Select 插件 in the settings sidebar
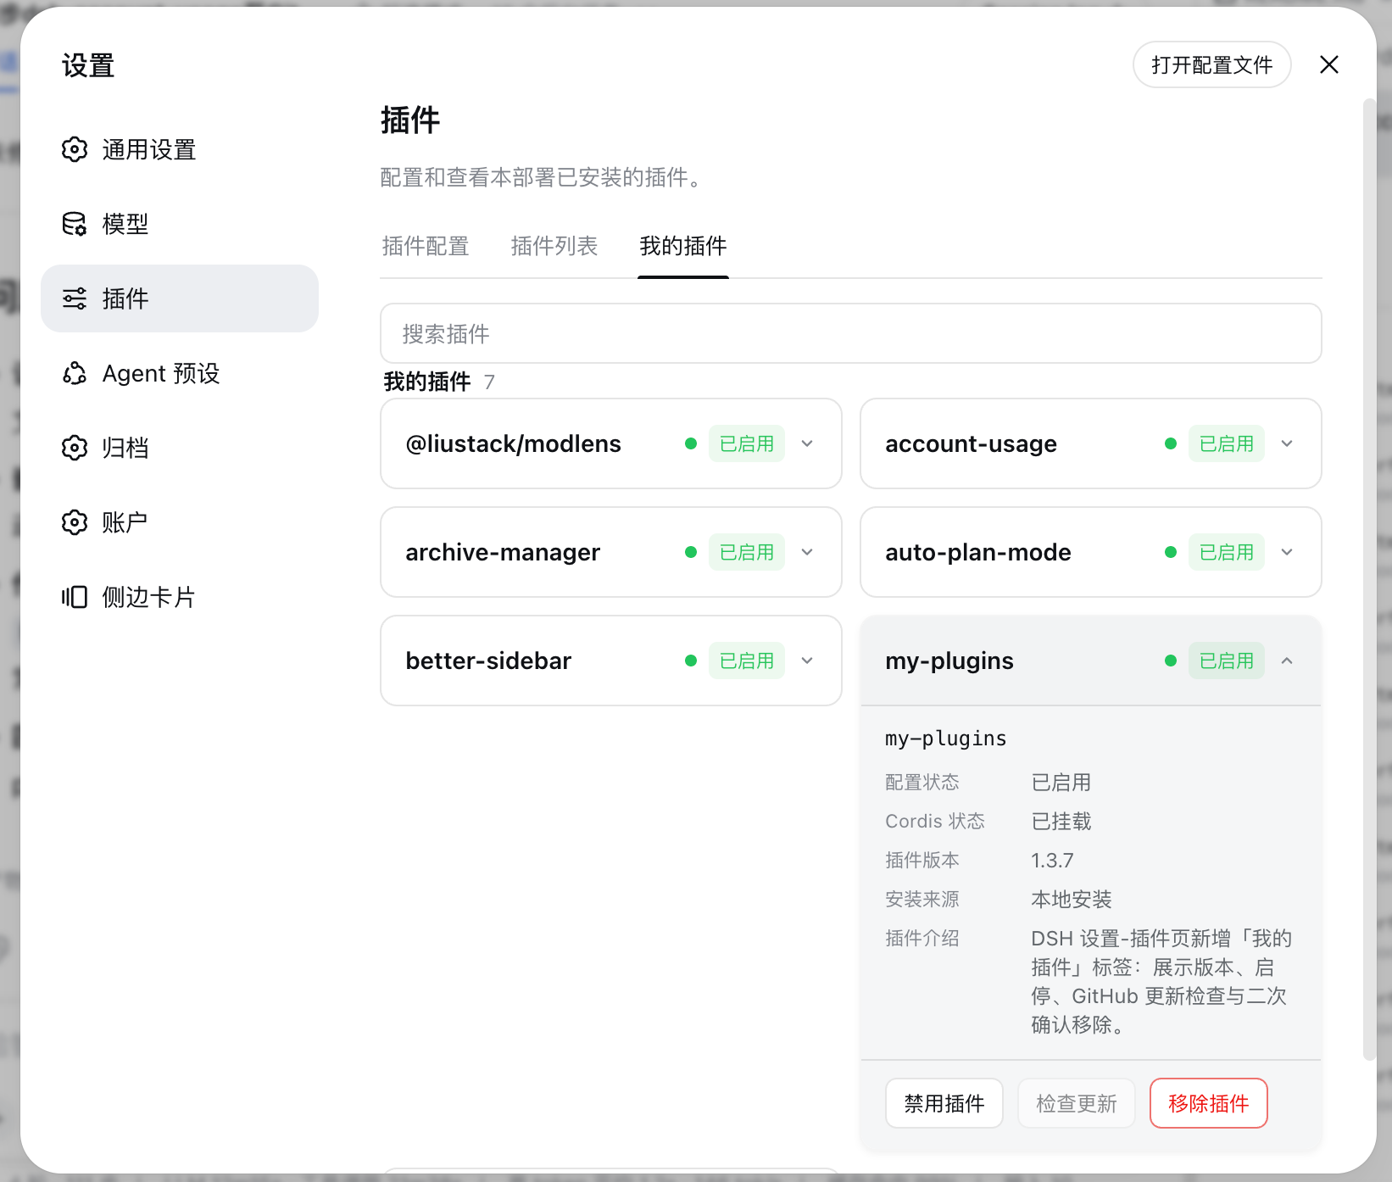The height and width of the screenshot is (1182, 1392). pos(180,298)
